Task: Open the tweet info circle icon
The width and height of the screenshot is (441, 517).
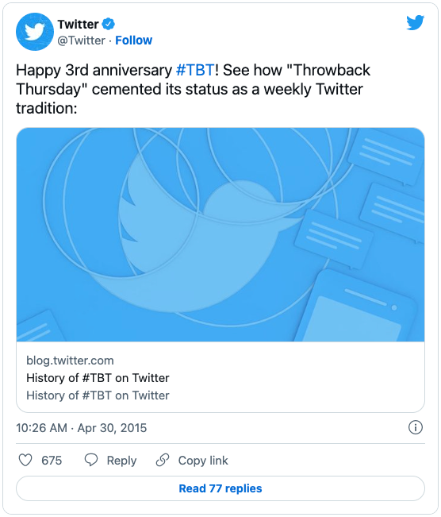Action: click(416, 427)
